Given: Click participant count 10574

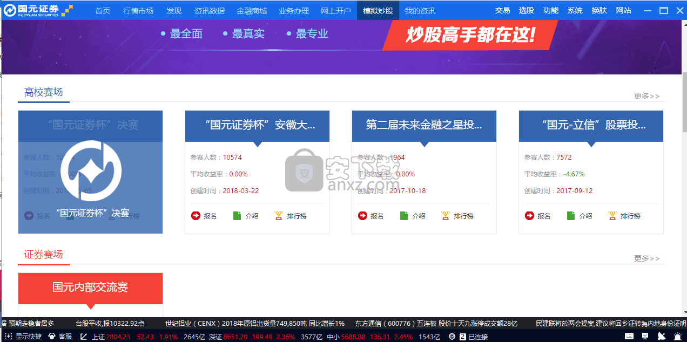Looking at the screenshot, I should [x=232, y=158].
